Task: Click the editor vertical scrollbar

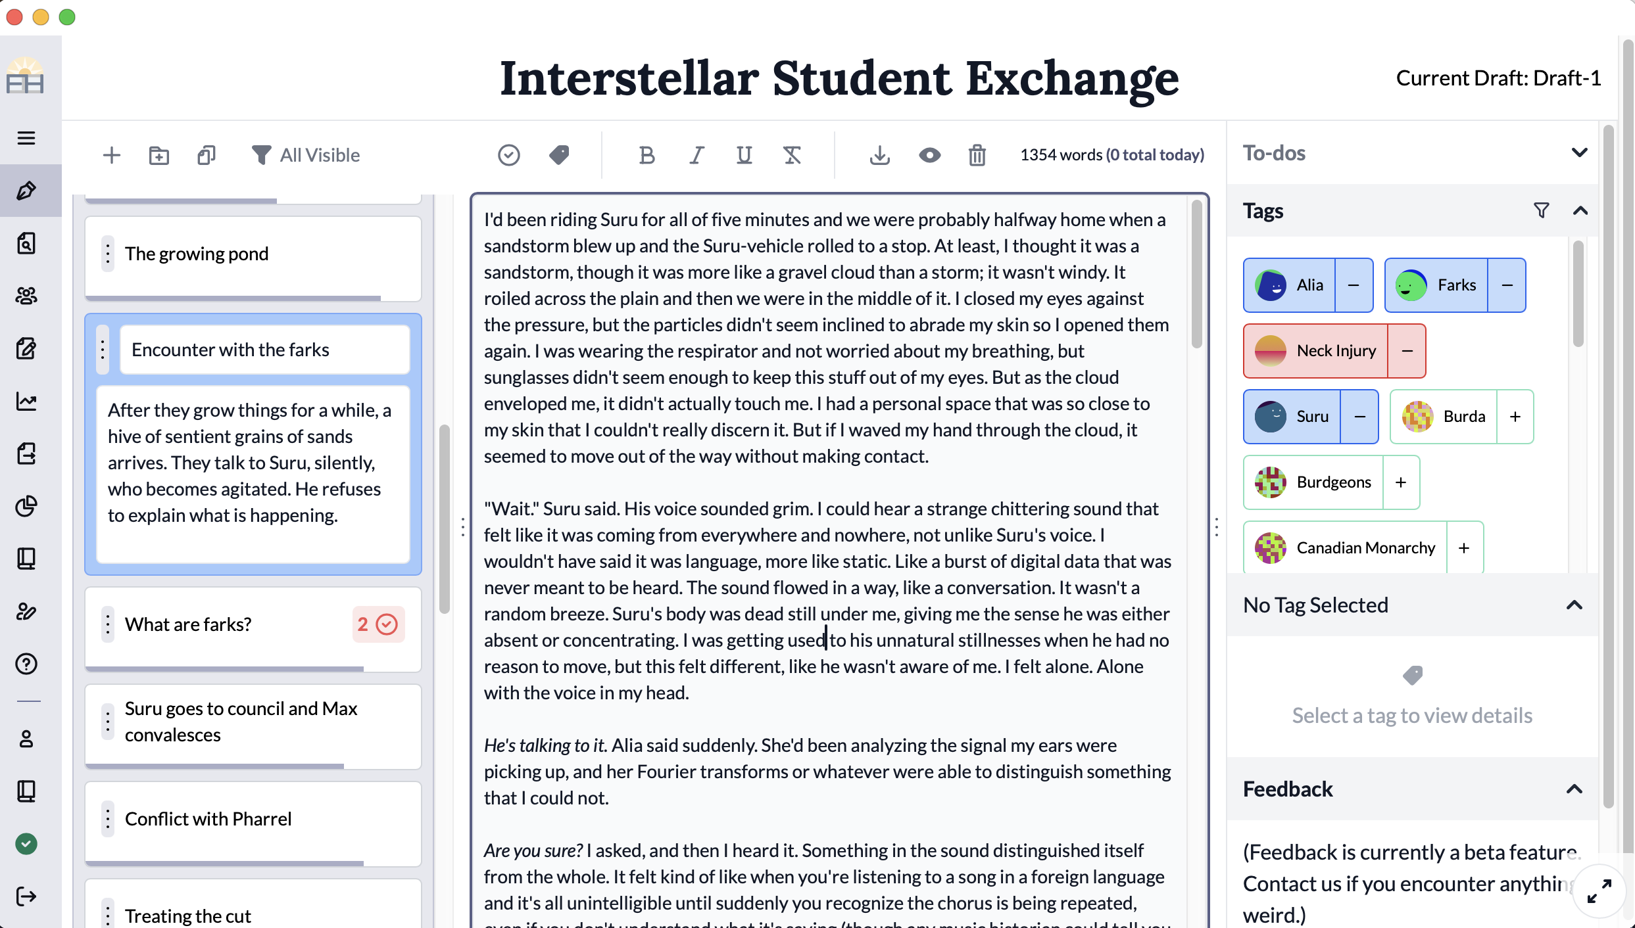Action: click(x=1196, y=275)
